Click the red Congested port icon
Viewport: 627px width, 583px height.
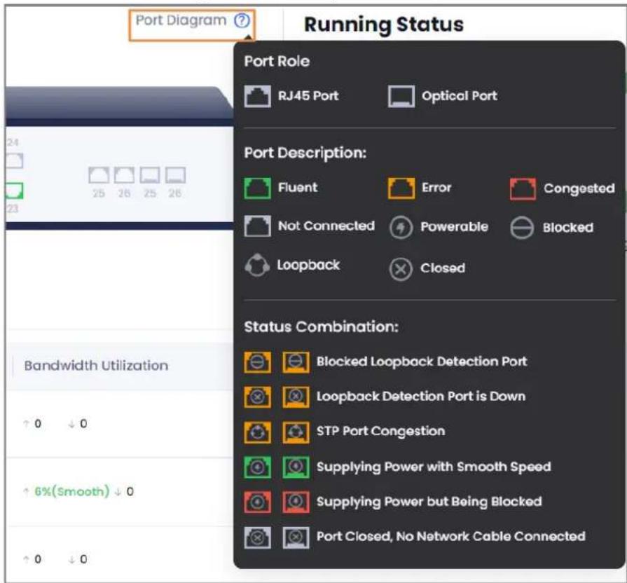(523, 188)
